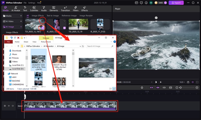Switch to the Text to Image tab
The image size is (201, 120).
point(53,16)
